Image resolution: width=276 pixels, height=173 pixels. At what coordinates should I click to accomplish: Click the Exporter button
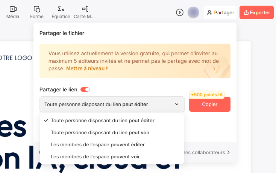[x=256, y=12]
